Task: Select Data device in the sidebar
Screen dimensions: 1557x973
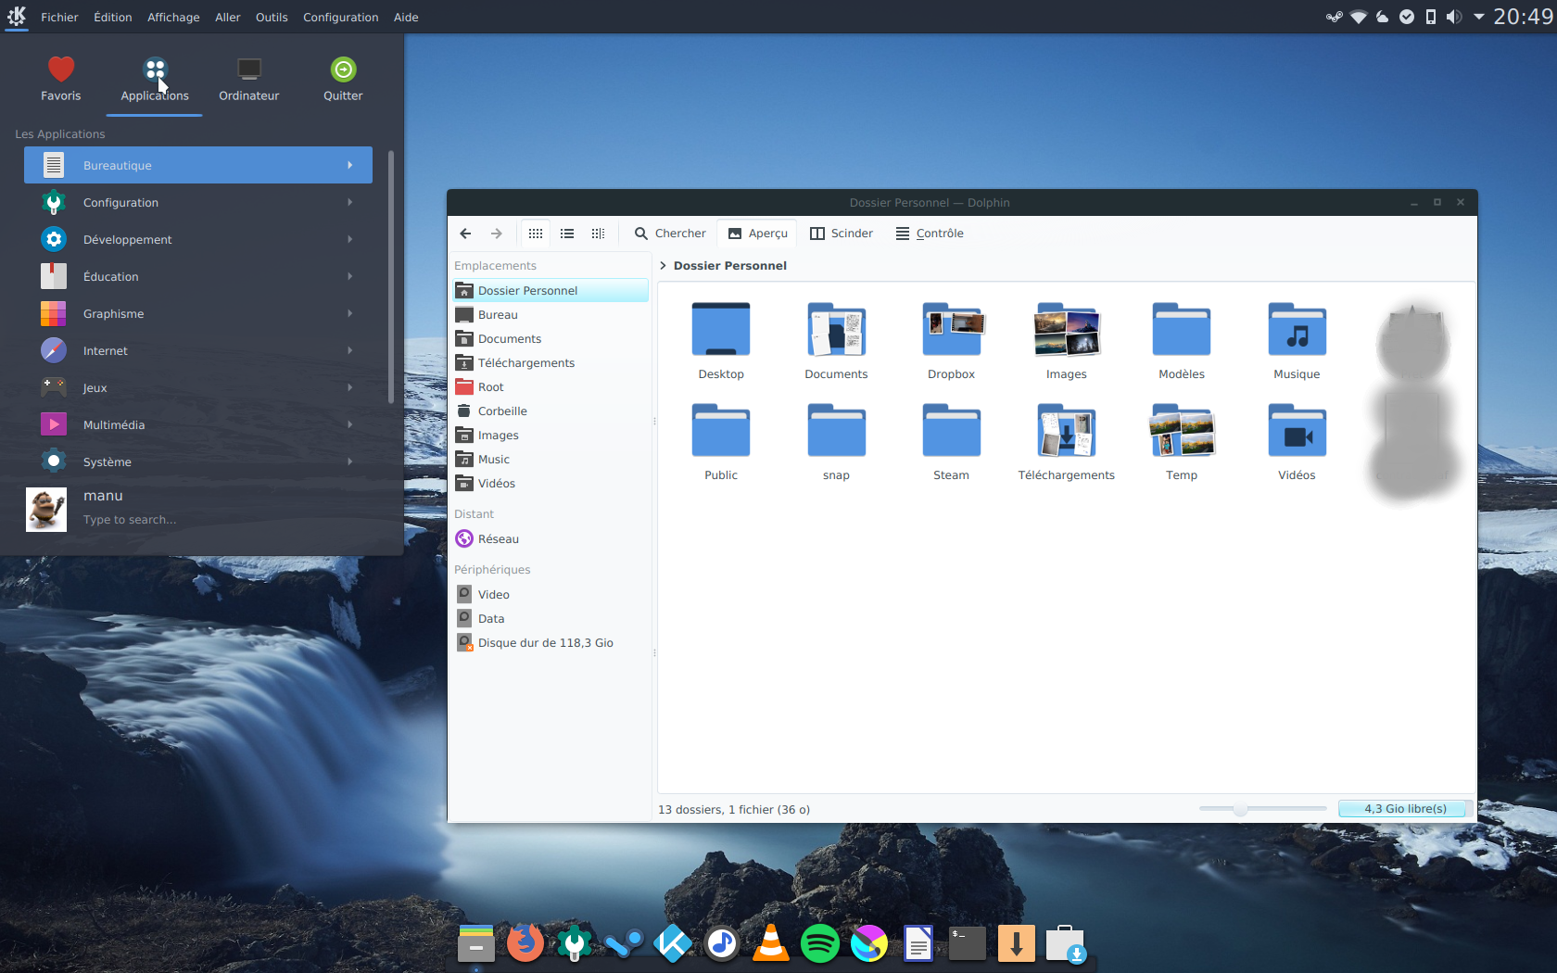Action: coord(551,619)
